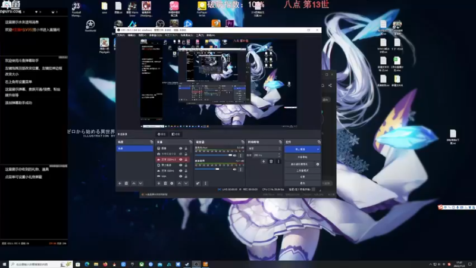
Task: Add a new scene with plus icon
Action: click(120, 183)
